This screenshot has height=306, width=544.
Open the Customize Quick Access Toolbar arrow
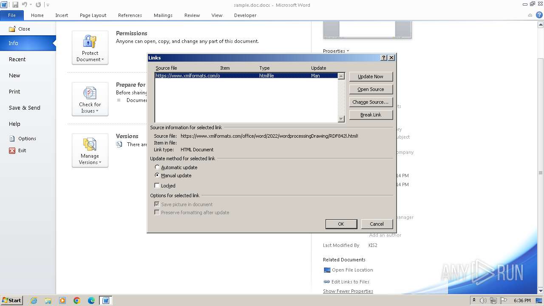[x=48, y=5]
